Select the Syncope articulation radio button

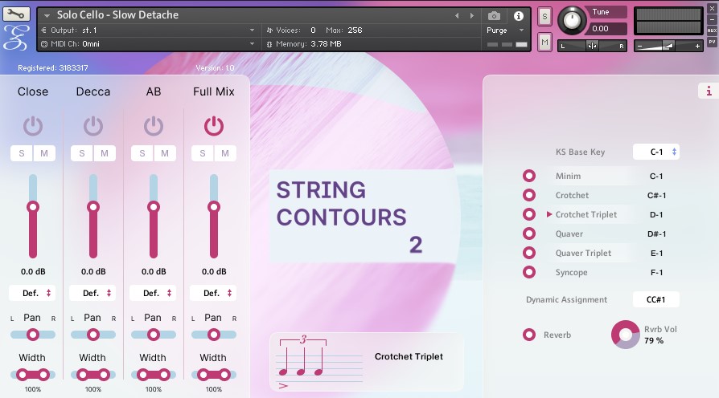click(x=529, y=272)
